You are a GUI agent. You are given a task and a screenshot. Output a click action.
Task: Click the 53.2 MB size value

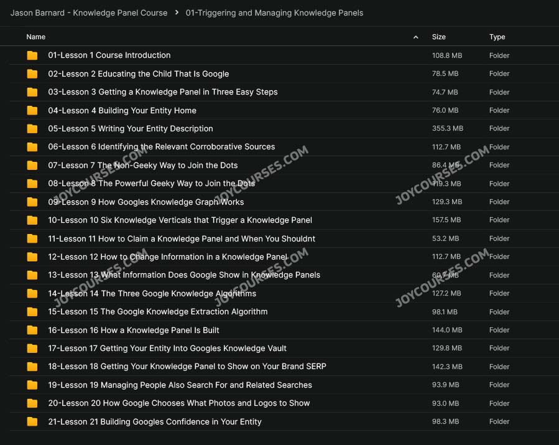coord(445,238)
